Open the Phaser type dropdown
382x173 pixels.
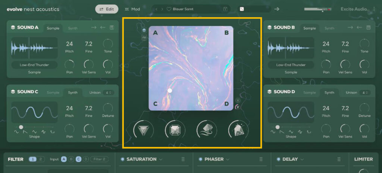(228, 159)
